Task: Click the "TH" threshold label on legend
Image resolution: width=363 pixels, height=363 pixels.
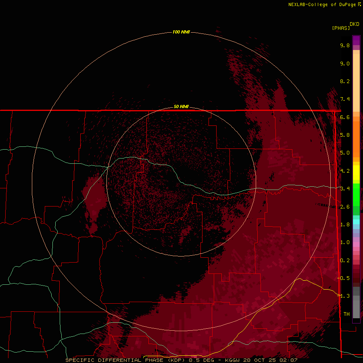Action: (x=346, y=314)
